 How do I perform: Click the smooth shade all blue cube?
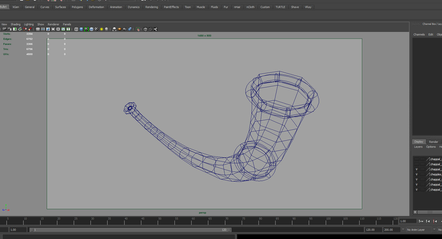tap(81, 29)
